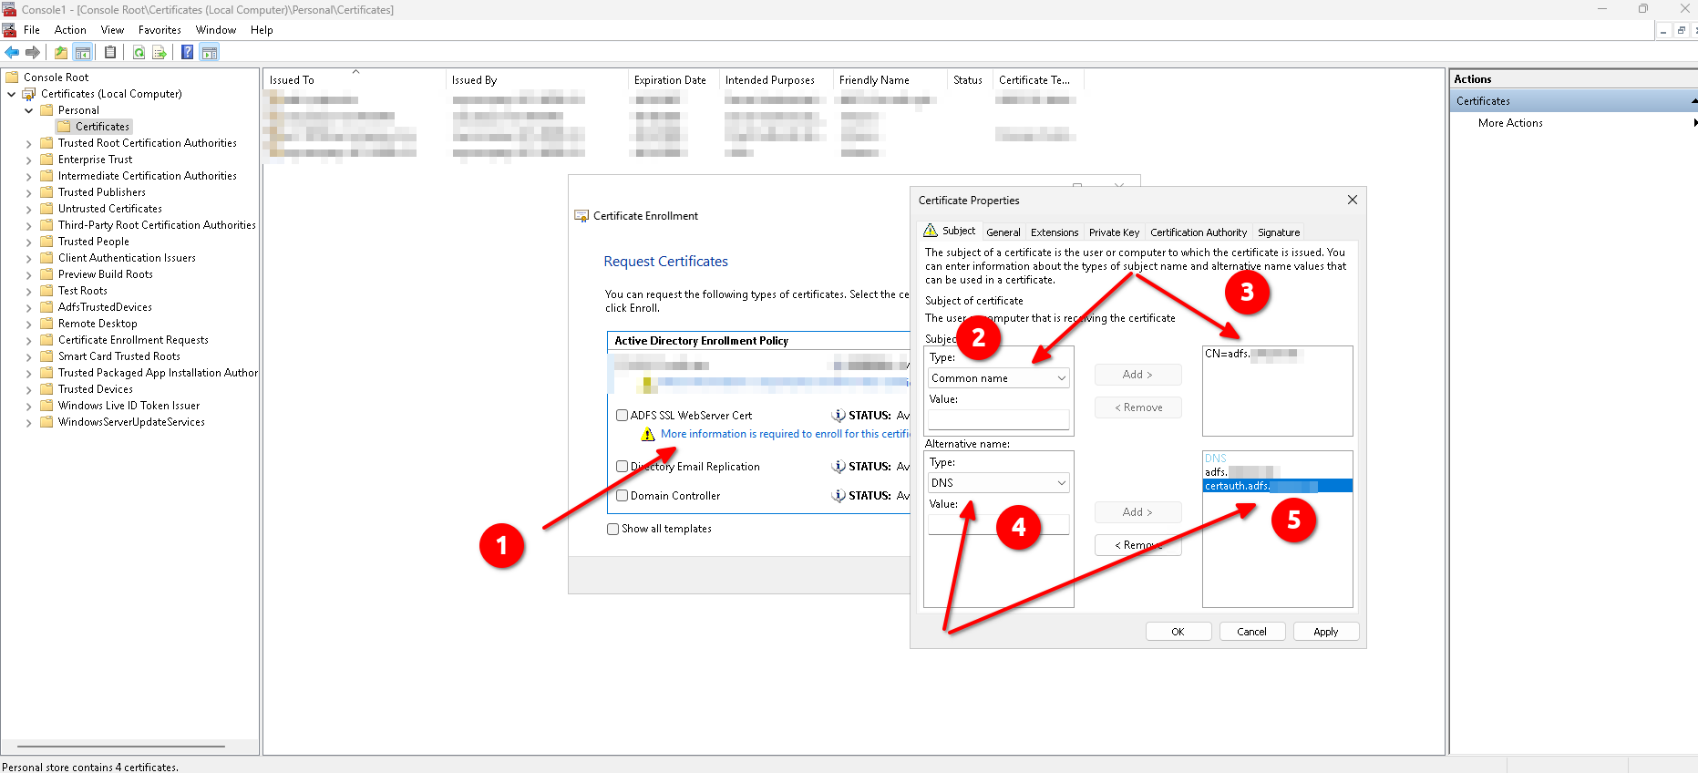Open the DNS alternative name type dropdown
Image resolution: width=1698 pixels, height=773 pixels.
click(998, 483)
